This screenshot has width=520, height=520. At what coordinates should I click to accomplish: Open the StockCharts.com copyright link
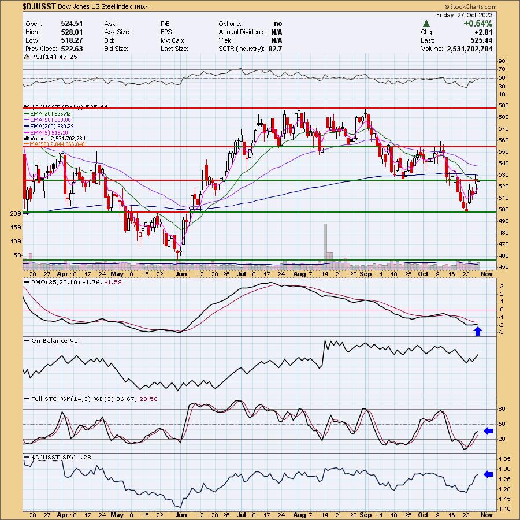tap(470, 6)
